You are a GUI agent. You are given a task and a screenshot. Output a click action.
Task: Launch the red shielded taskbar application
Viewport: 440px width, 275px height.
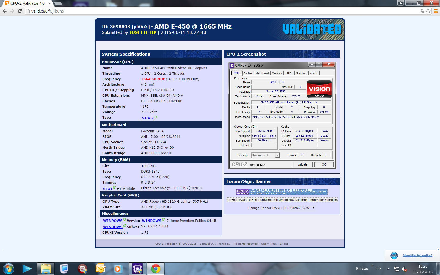pos(82,269)
